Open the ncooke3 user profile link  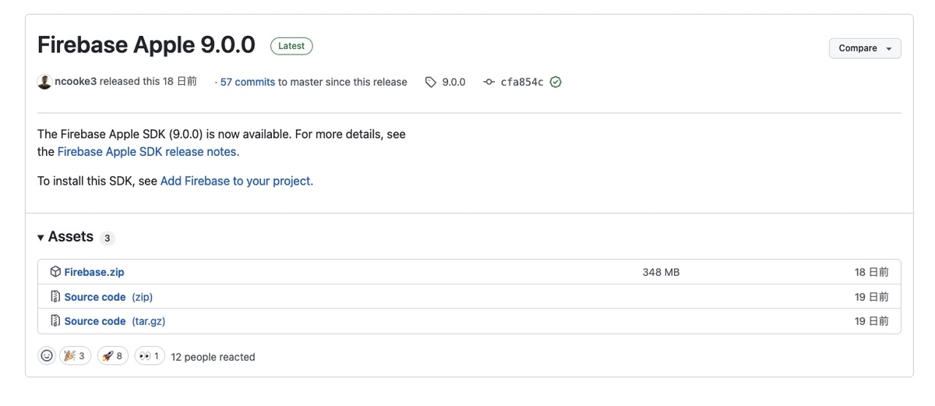[76, 82]
